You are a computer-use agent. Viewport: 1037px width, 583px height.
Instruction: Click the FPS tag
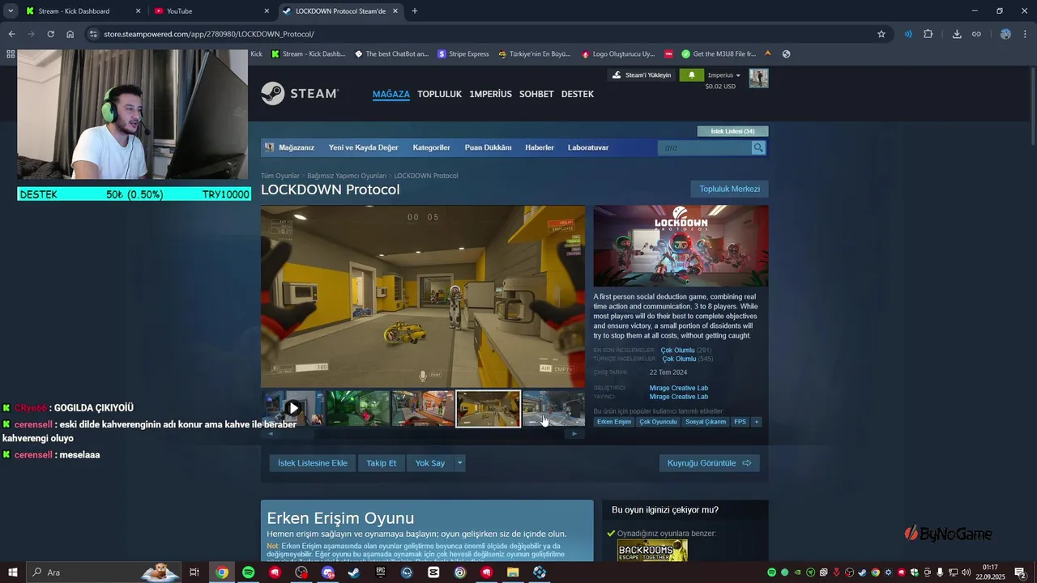point(740,422)
